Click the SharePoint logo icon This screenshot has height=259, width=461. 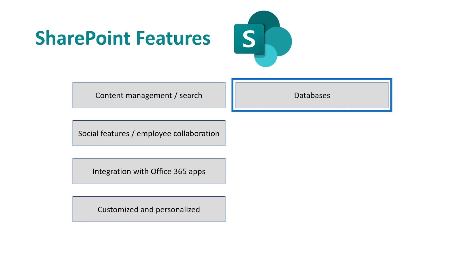click(263, 39)
